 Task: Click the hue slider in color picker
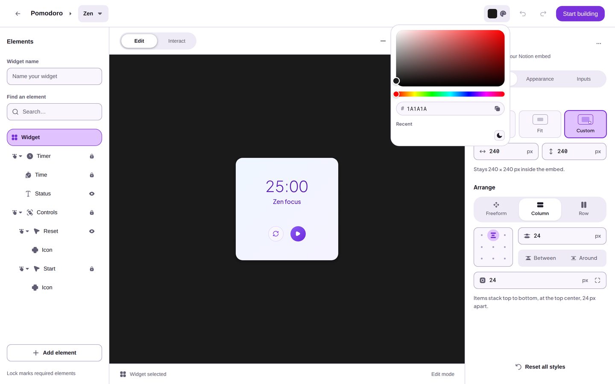point(450,94)
